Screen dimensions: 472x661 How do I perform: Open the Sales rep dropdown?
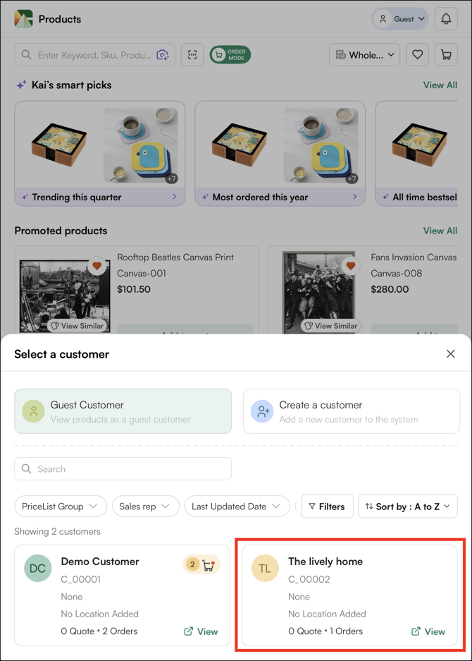pyautogui.click(x=144, y=507)
